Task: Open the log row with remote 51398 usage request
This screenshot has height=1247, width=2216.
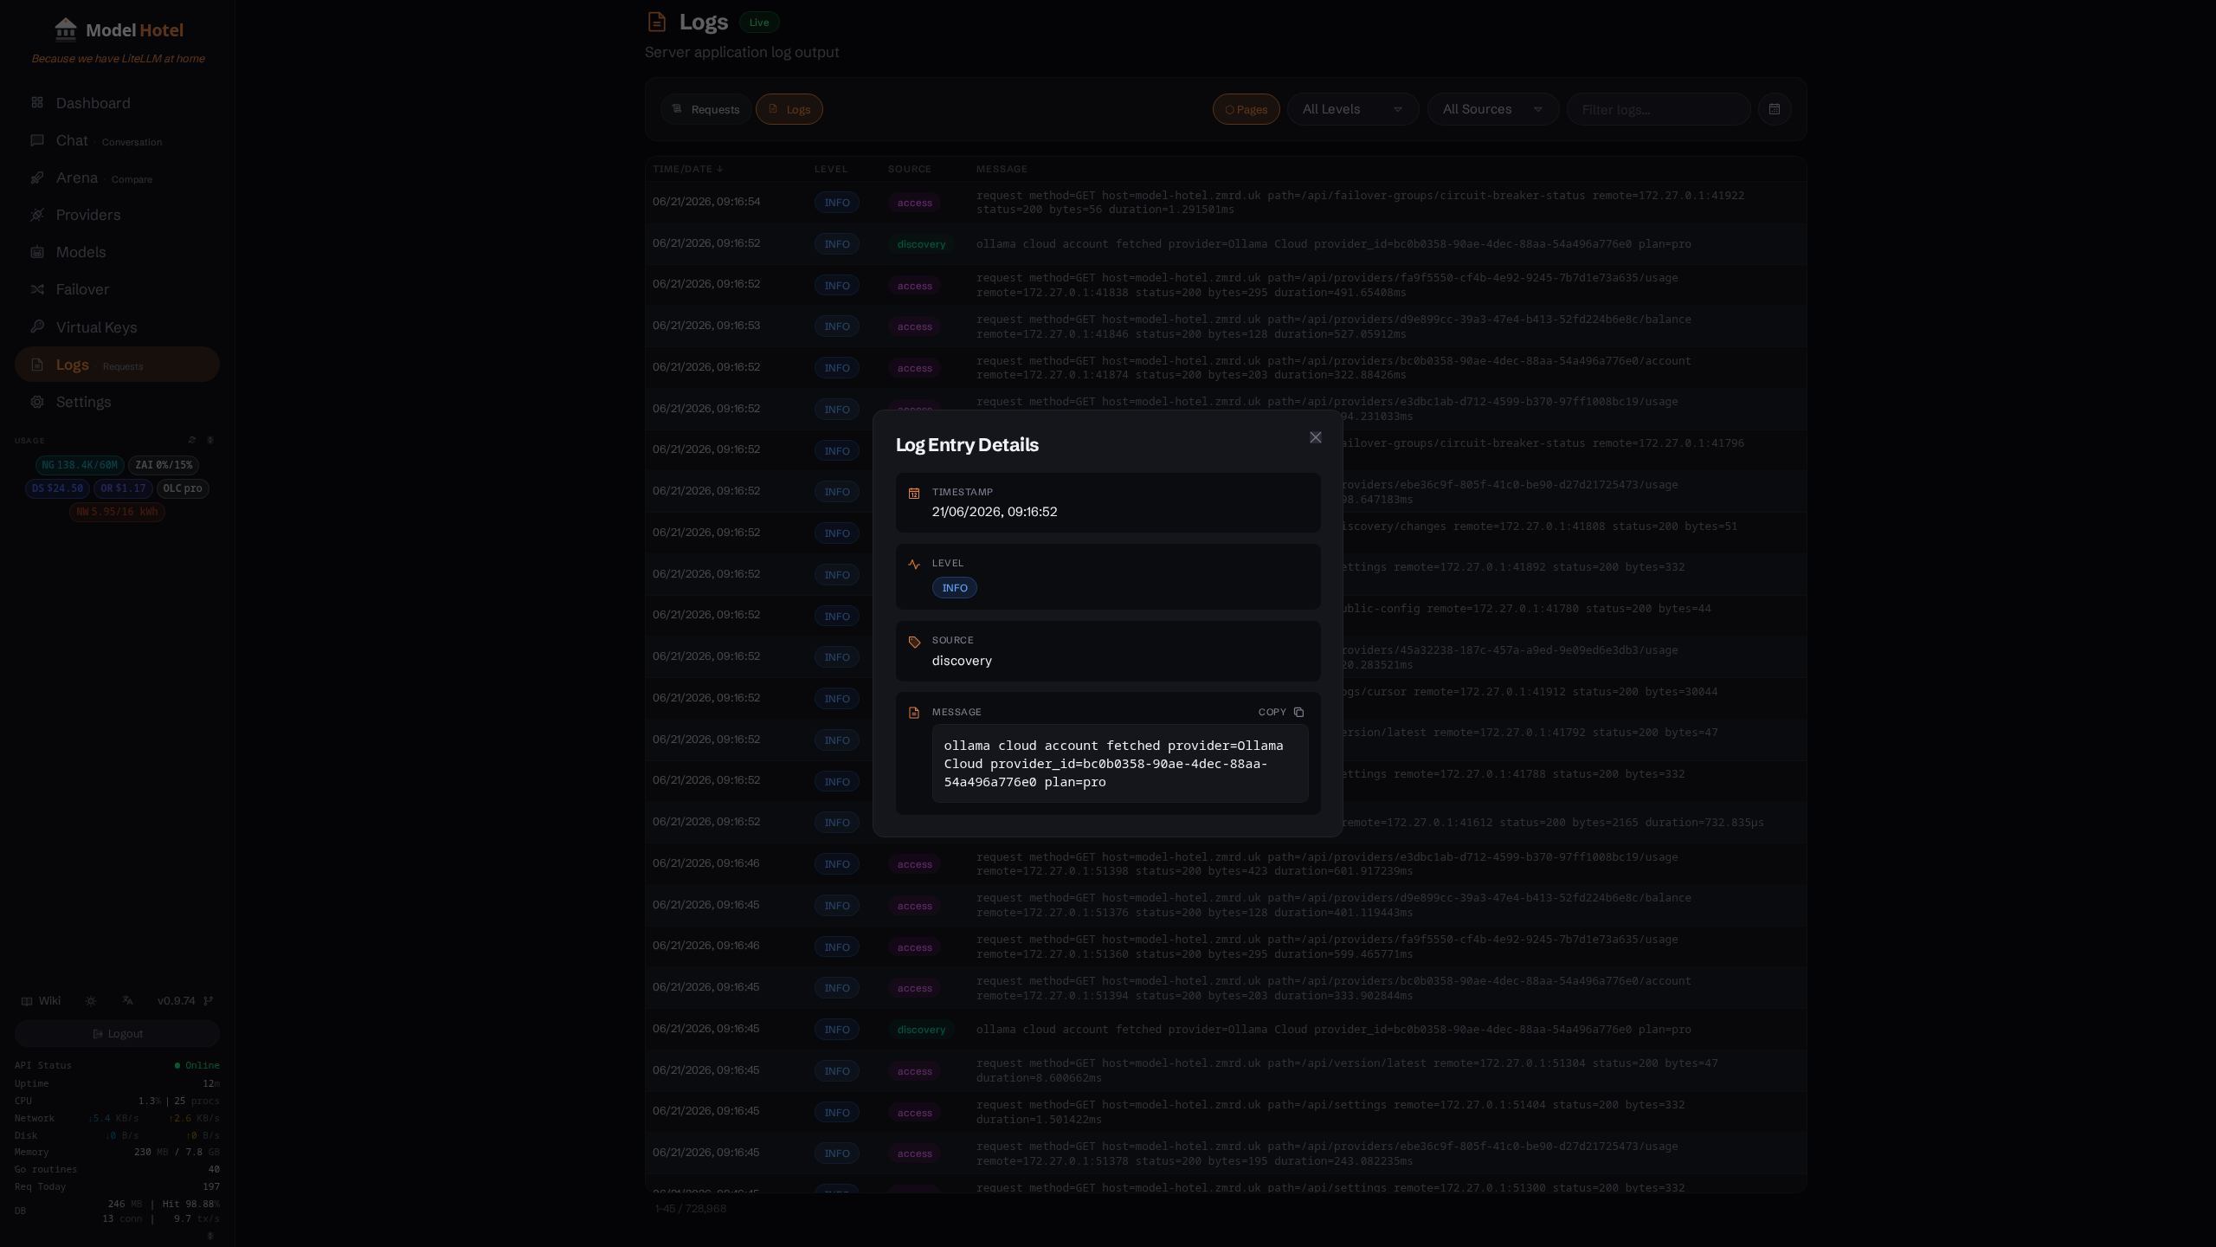Action: click(1225, 864)
